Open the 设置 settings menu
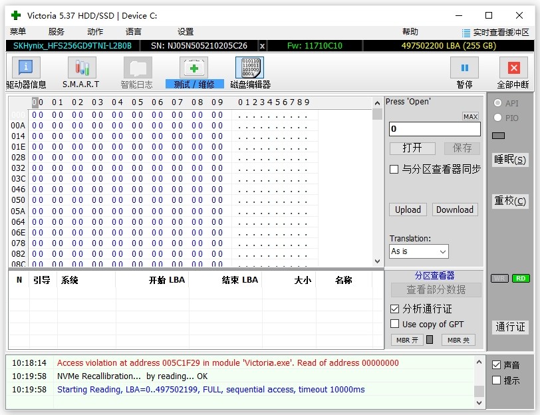Viewport: 540px width, 415px height. pos(186,32)
